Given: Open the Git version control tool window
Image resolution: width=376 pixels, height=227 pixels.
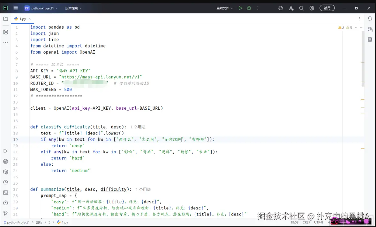Looking at the screenshot, I should tap(5, 213).
